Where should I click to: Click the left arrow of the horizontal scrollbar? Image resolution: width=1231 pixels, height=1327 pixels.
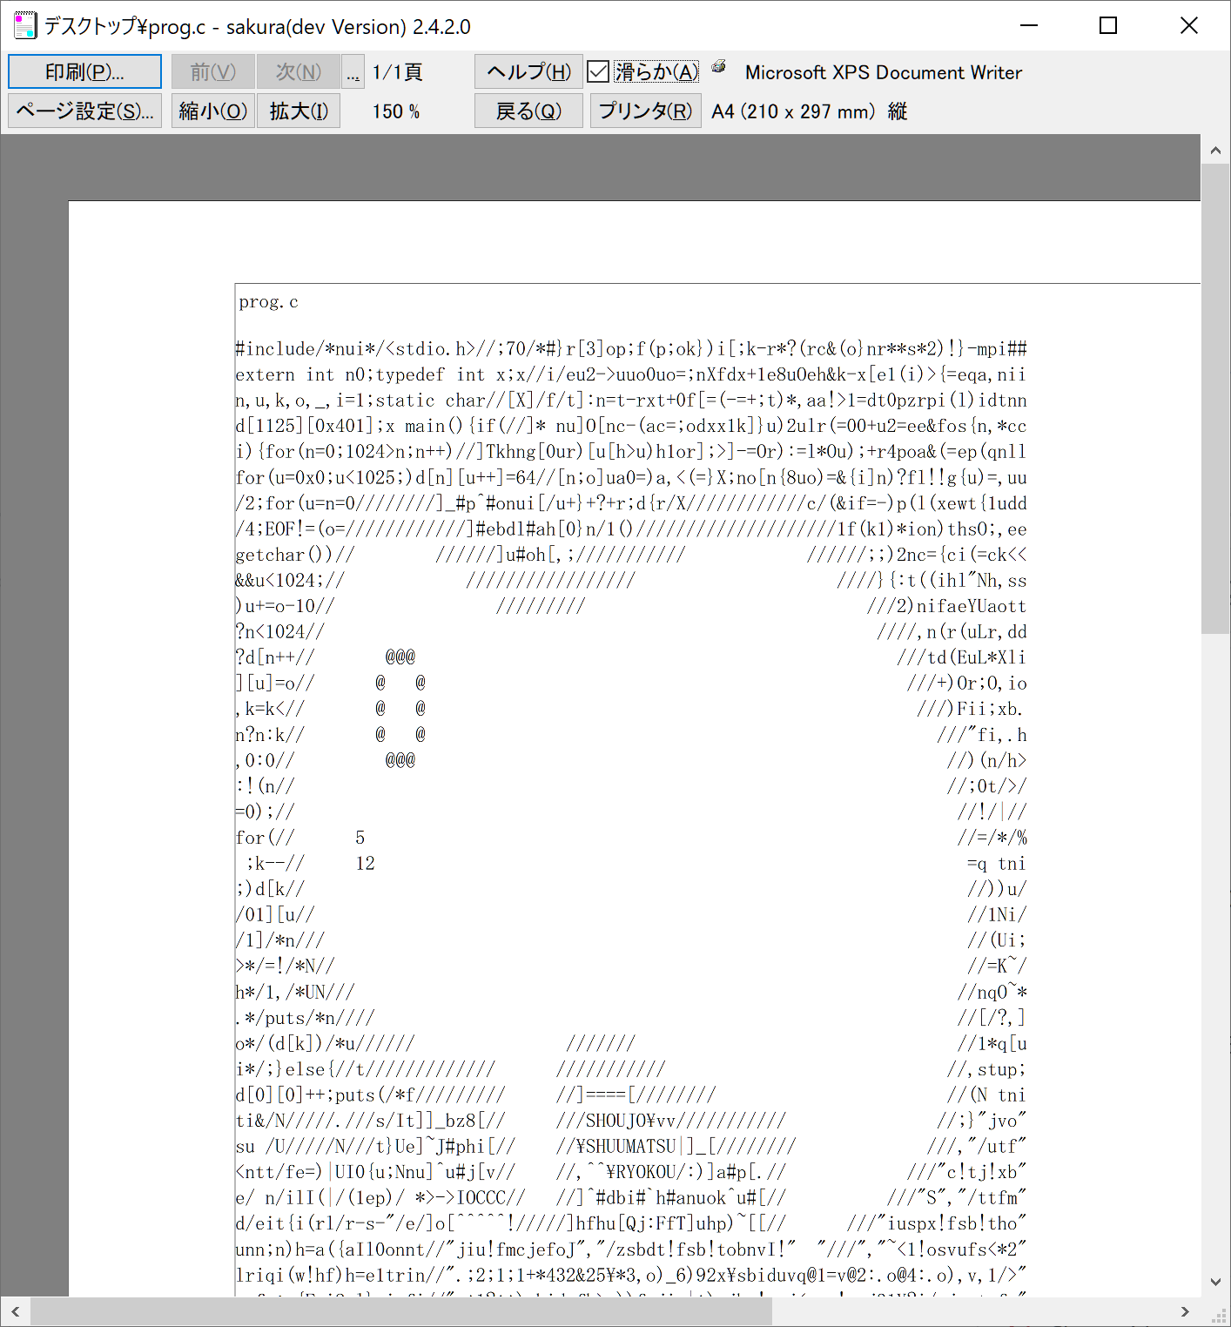click(x=14, y=1311)
